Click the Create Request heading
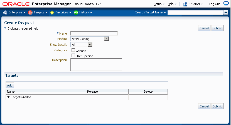This screenshot has height=125, width=231. (x=19, y=23)
